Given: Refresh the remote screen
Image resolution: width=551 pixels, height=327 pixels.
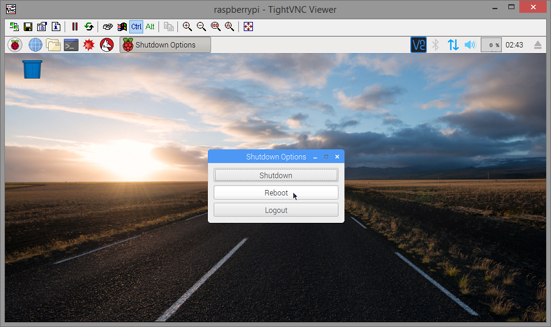Looking at the screenshot, I should [89, 27].
